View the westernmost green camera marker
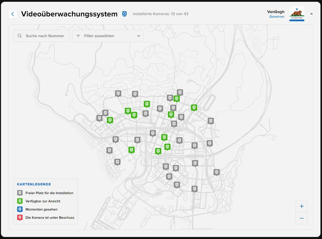This screenshot has width=322, height=239. pyautogui.click(x=110, y=120)
